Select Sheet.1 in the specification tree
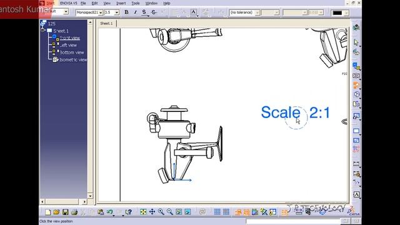This screenshot has width=400, height=225. click(61, 31)
